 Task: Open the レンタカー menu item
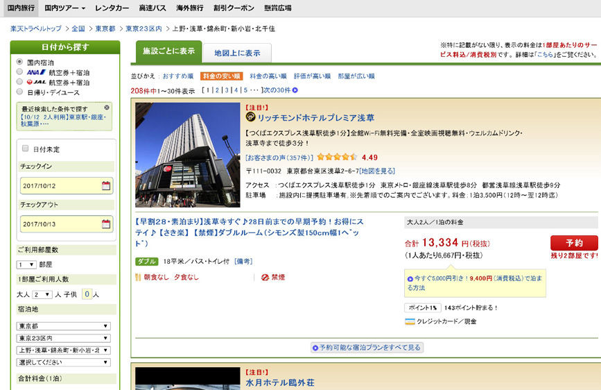coord(112,8)
